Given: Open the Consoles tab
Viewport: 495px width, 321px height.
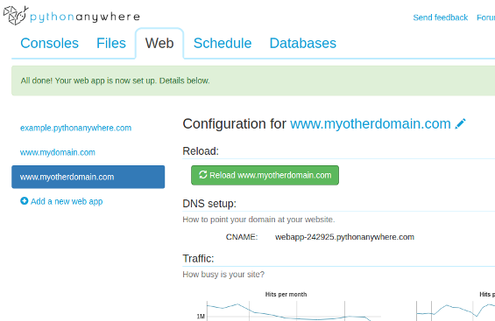Looking at the screenshot, I should [x=50, y=43].
